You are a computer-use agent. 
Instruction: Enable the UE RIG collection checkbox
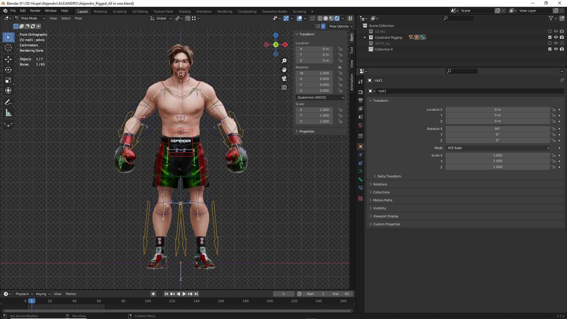click(550, 32)
